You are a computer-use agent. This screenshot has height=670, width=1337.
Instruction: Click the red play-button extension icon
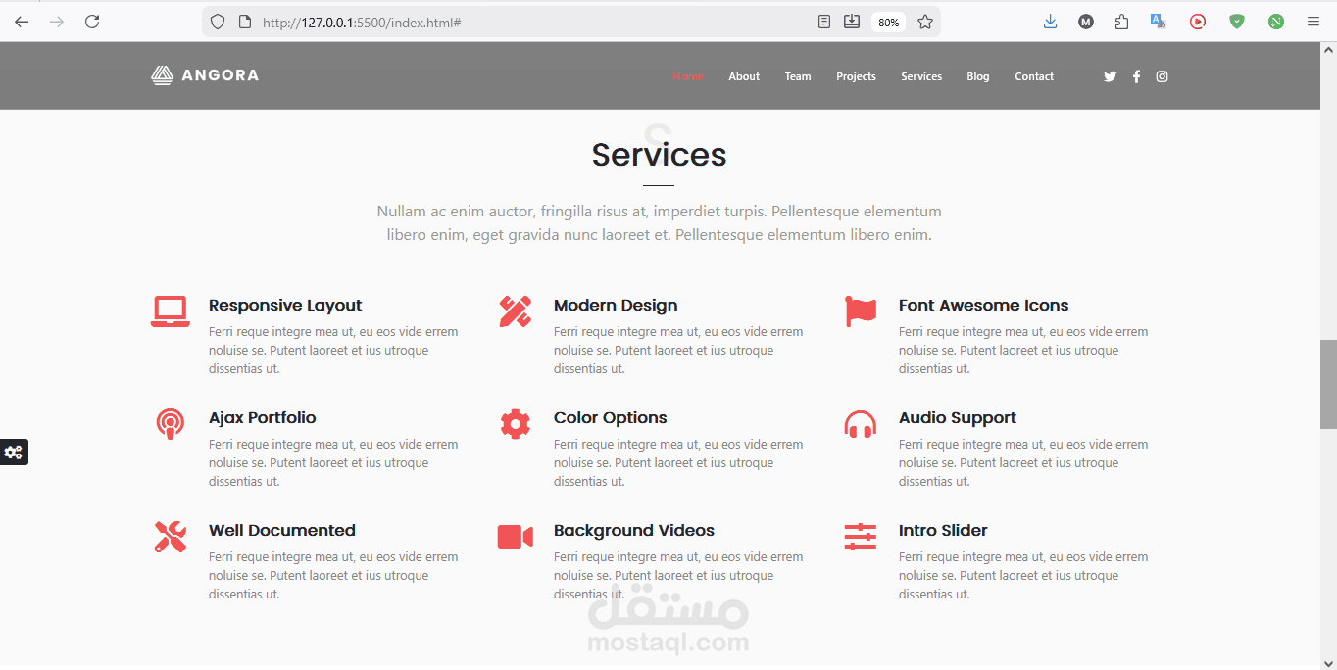coord(1198,22)
